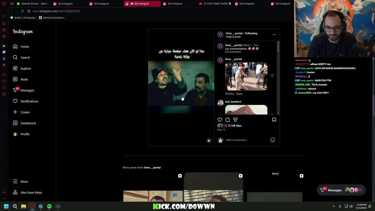Go forward in browser history
The height and width of the screenshot is (211, 375).
17,11
